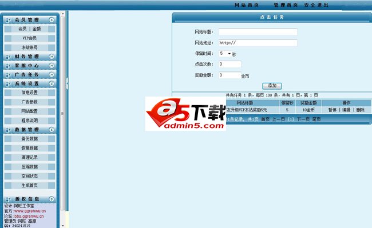
Task: Open the VIP会员 menu item
Action: (x=29, y=38)
